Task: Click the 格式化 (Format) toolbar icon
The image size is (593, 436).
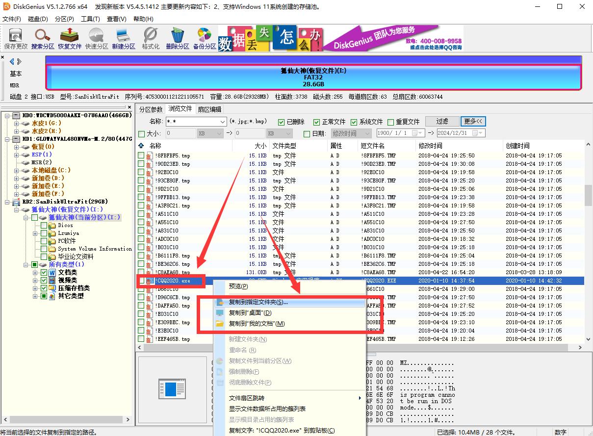Action: 151,38
